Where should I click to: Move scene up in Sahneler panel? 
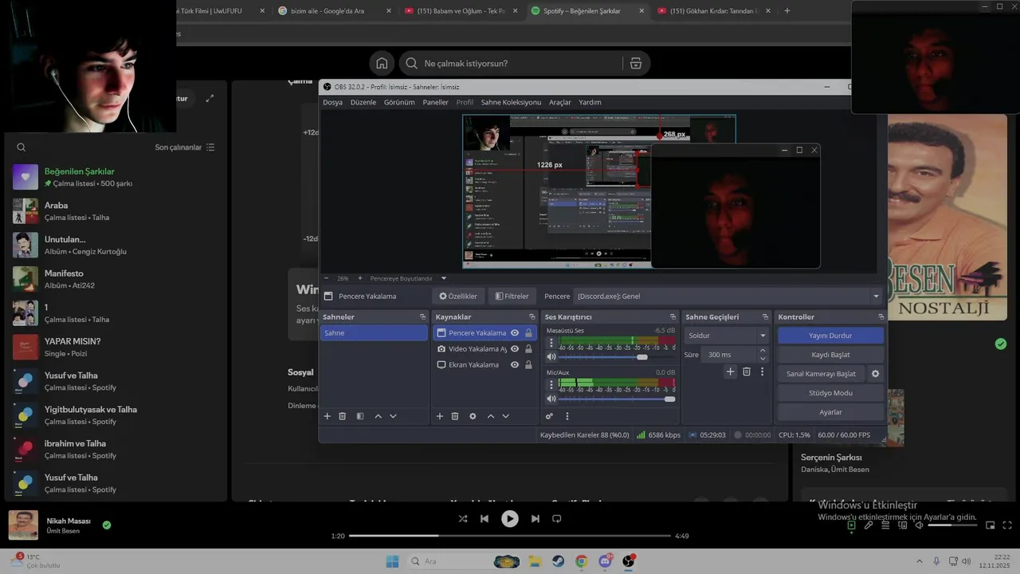click(x=378, y=416)
